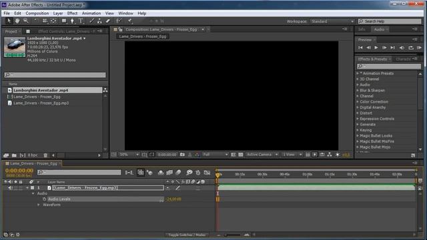Switch to the Effect Controls tab
Viewport: 427px width, 240px height.
pyautogui.click(x=67, y=31)
